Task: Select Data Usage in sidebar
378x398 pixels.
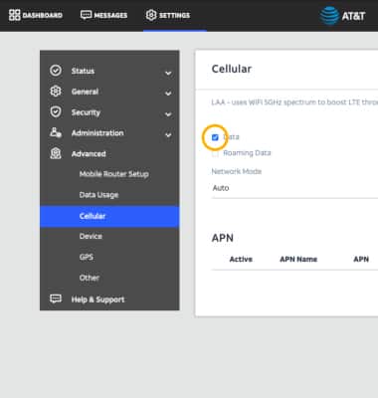Action: point(98,195)
